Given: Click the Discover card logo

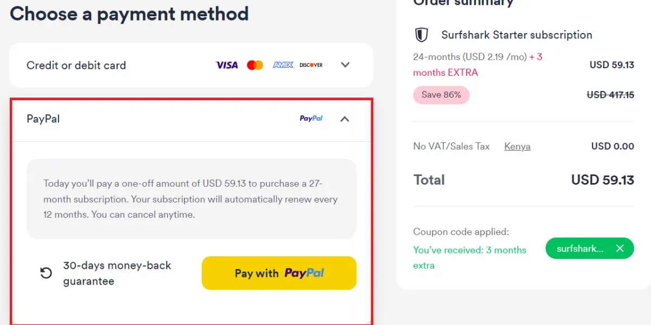Looking at the screenshot, I should (x=311, y=65).
